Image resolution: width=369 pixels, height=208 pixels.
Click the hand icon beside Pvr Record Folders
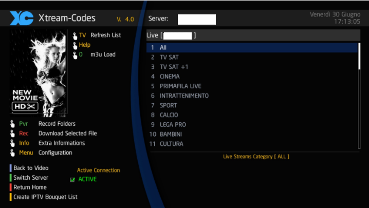(12, 124)
